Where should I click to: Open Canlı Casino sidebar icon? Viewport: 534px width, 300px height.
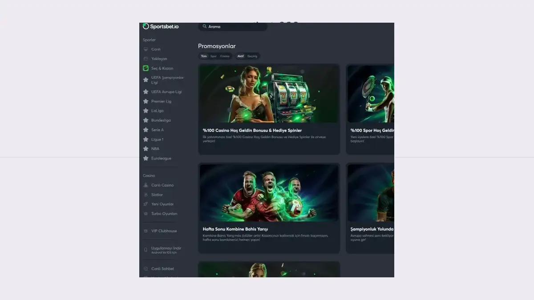[146, 185]
